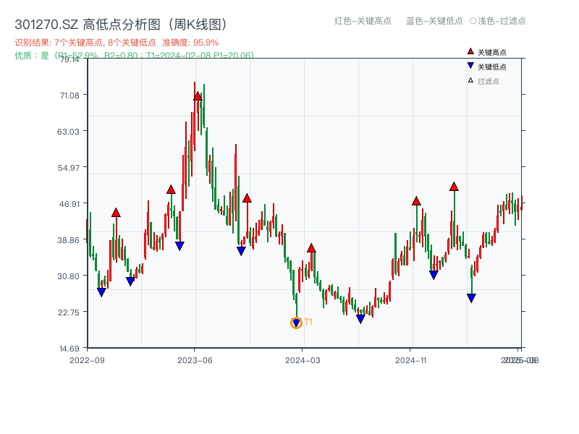Click the rightmost red key-high triangle marker
Screen dimensions: 579x434
[453, 187]
